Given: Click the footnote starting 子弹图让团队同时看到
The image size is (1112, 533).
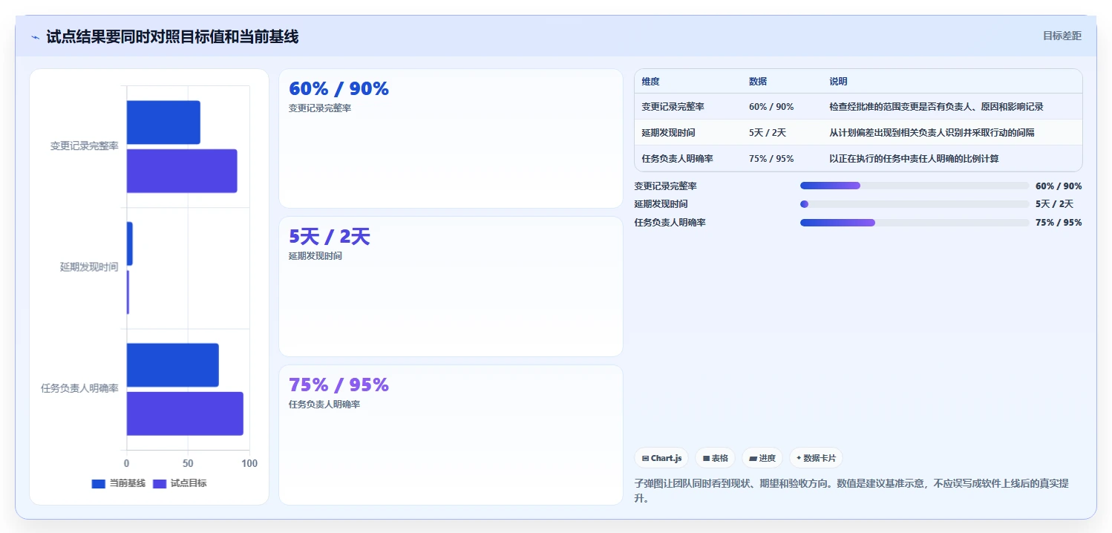Looking at the screenshot, I should [851, 491].
